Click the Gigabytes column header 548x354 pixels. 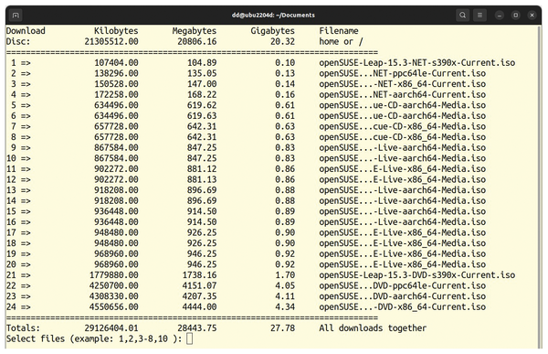point(272,31)
